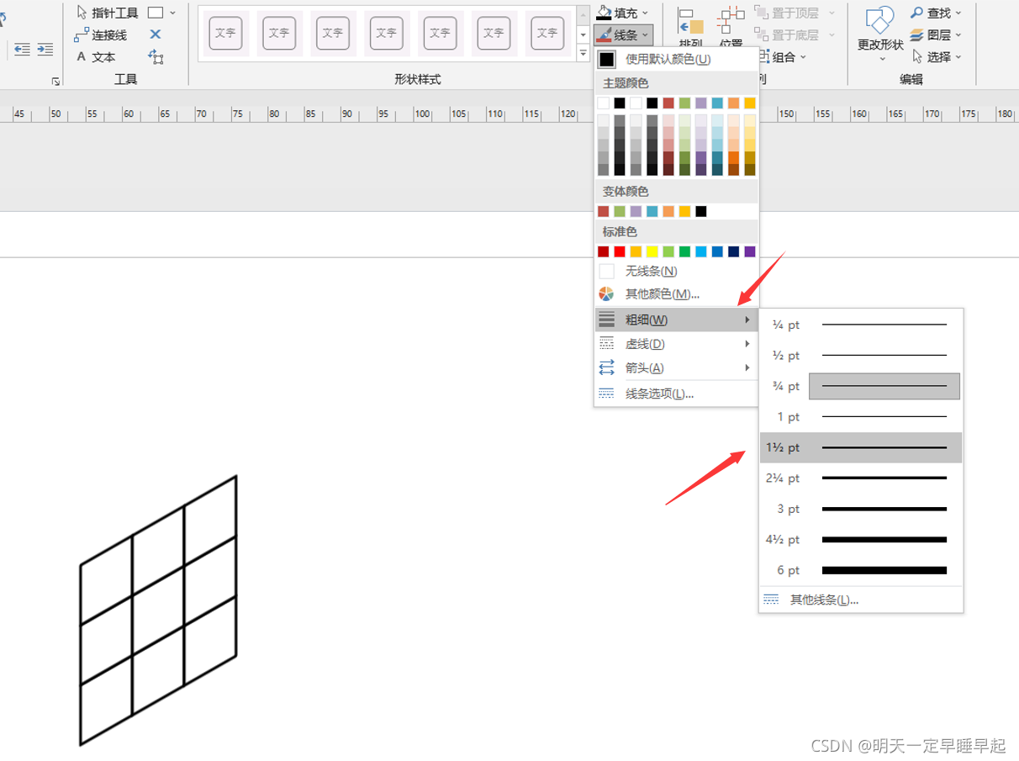The height and width of the screenshot is (761, 1019).
Task: Click shape styles gallery down arrow
Action: pyautogui.click(x=583, y=34)
